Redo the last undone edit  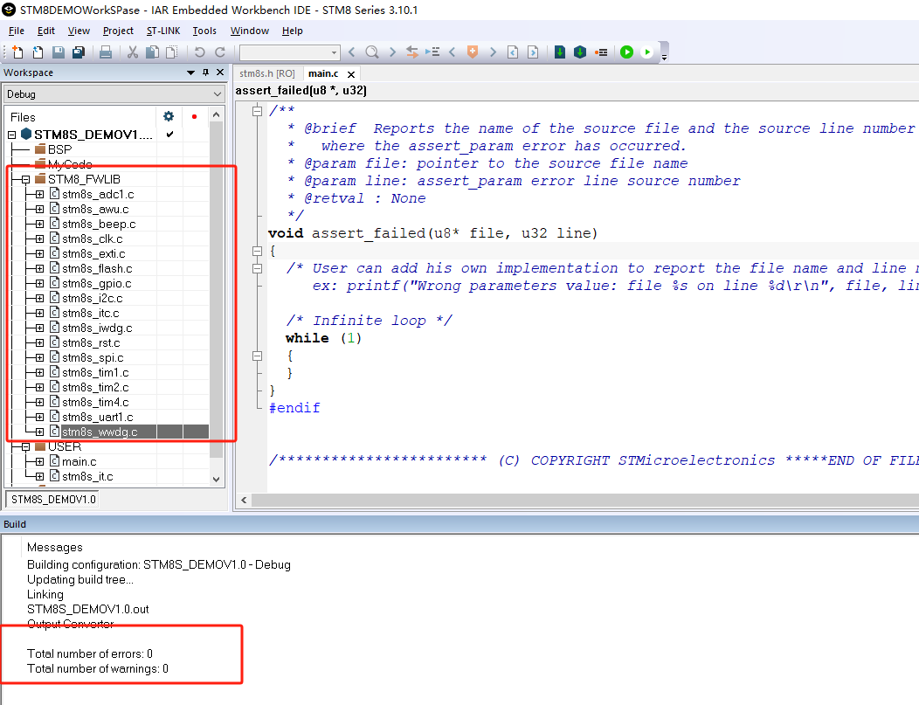click(220, 52)
